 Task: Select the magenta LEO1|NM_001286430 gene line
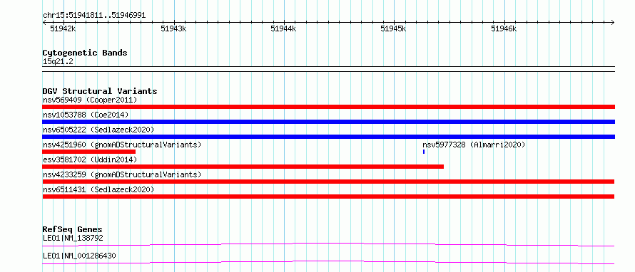(328, 262)
